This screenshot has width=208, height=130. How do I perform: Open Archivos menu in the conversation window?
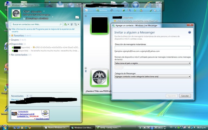[102, 10]
